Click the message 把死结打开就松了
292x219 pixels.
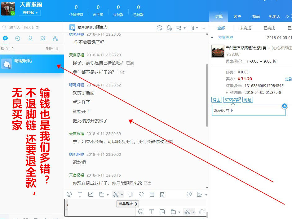coord(90,121)
